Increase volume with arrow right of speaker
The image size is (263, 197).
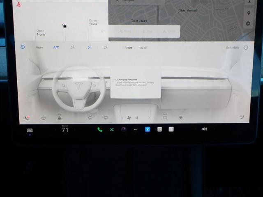[x=215, y=129]
